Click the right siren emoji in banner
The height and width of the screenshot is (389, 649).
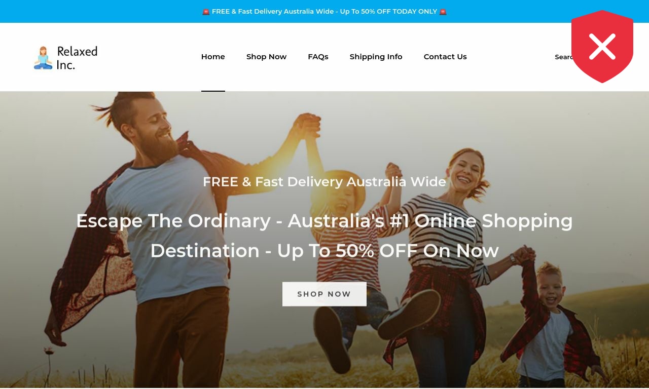(x=443, y=12)
